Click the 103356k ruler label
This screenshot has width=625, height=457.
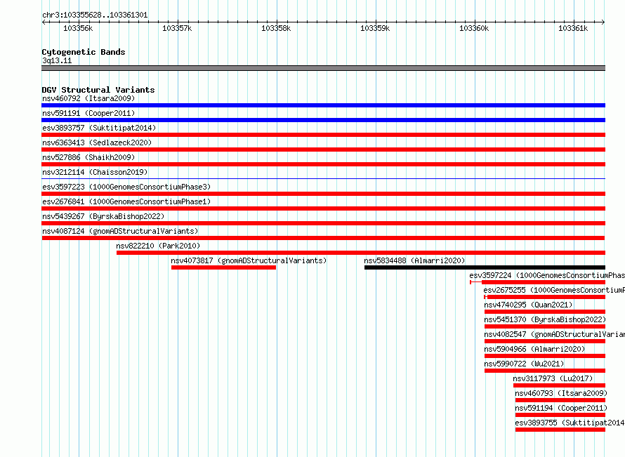[78, 28]
